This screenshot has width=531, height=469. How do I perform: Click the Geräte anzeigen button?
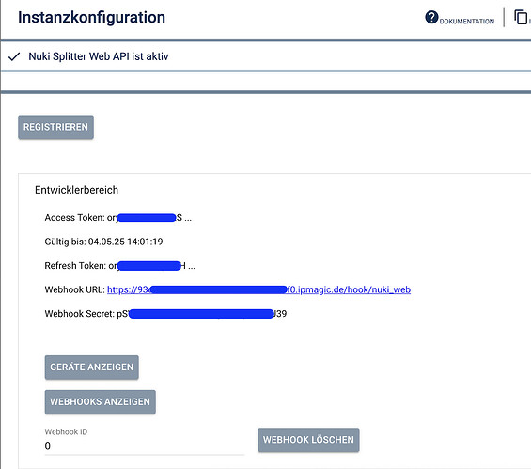92,367
